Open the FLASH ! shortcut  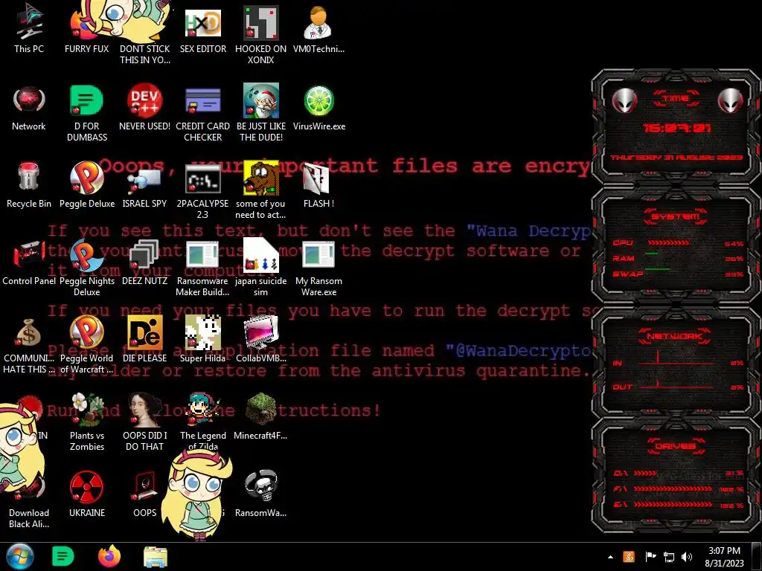318,184
